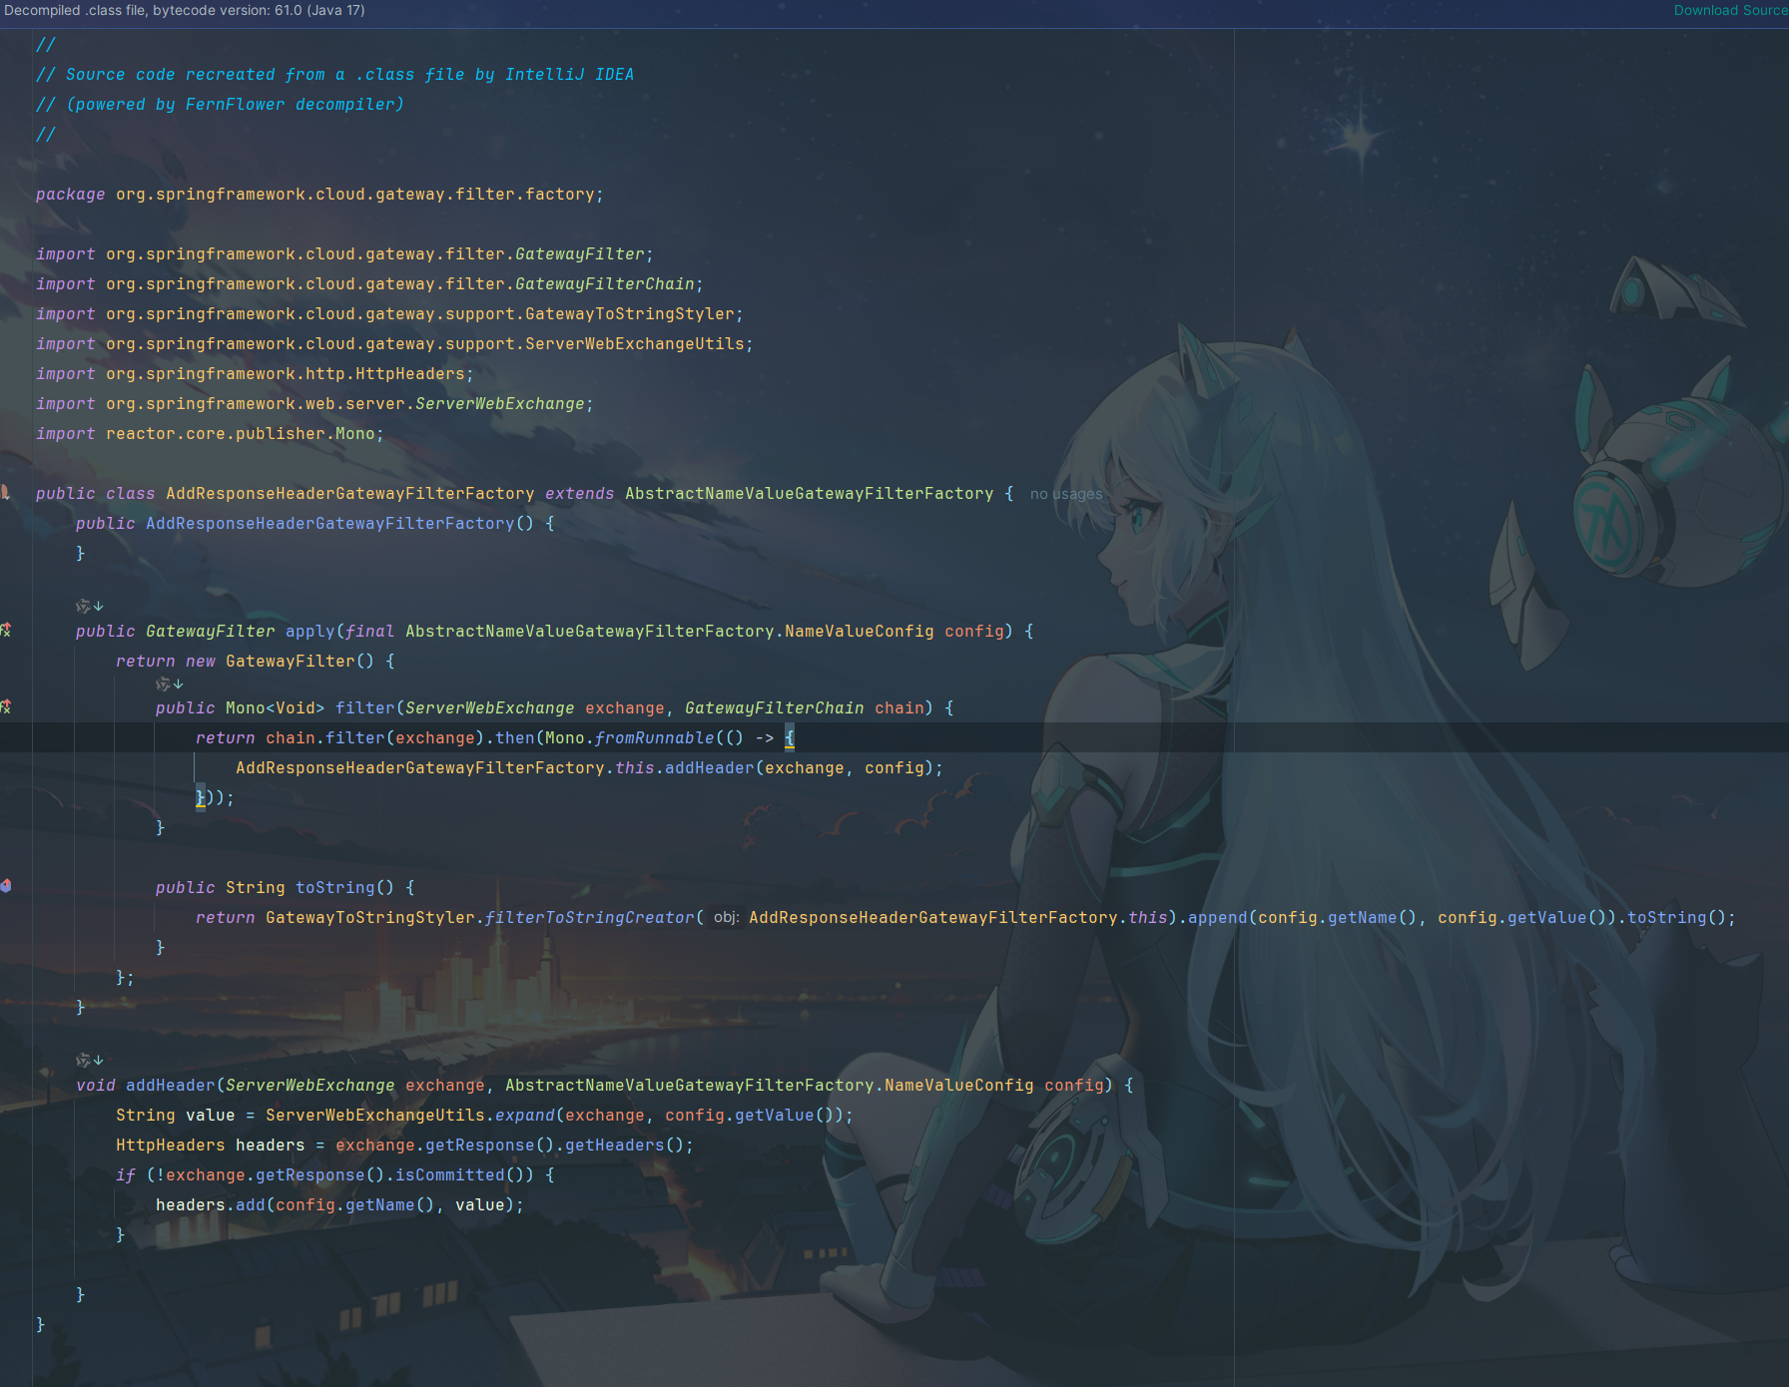Click the down arrow above the apply method
Screen dimensions: 1789x1387
tap(99, 606)
